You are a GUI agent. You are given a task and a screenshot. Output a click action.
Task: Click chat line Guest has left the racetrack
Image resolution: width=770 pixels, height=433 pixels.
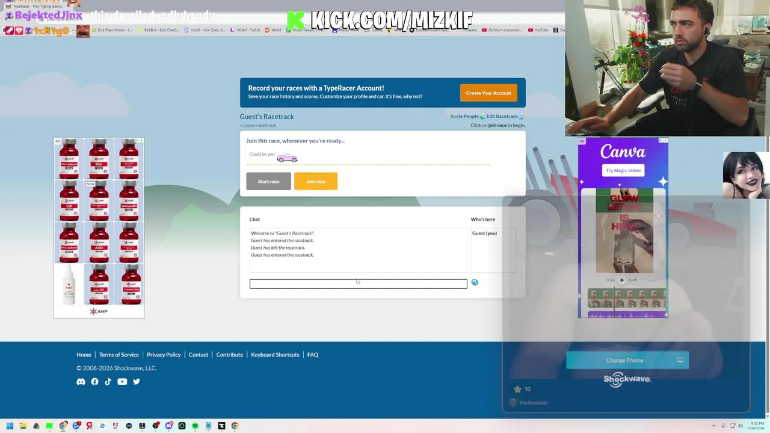(278, 248)
